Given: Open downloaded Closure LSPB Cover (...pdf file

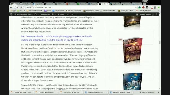Looking at the screenshot, I should coord(21,92).
